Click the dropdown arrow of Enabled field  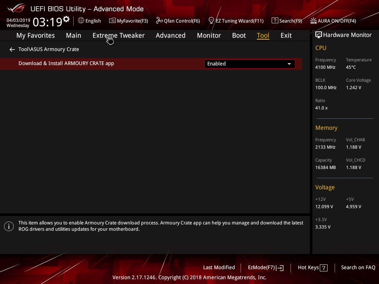(289, 64)
